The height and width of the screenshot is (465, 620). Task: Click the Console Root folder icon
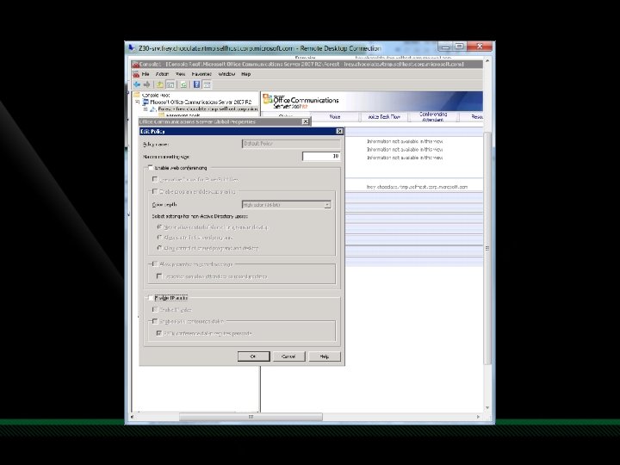137,95
